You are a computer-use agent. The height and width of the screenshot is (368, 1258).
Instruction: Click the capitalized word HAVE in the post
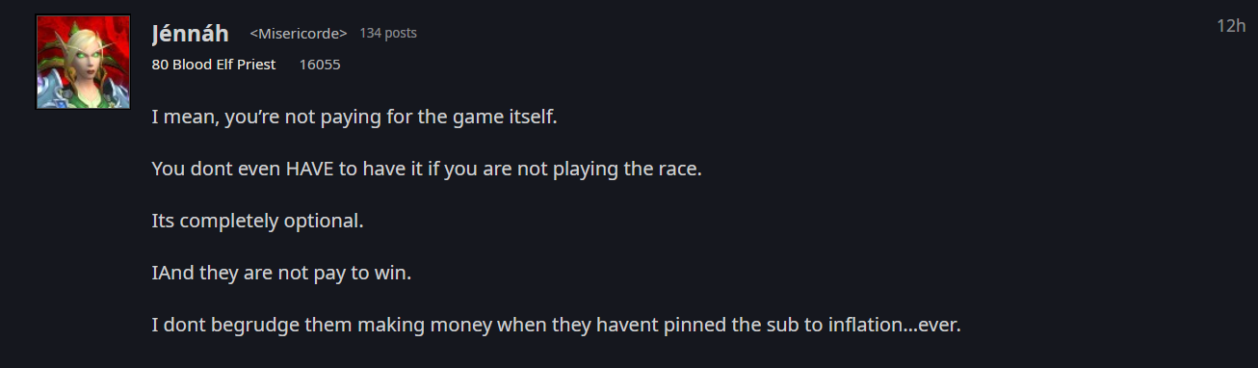(308, 170)
